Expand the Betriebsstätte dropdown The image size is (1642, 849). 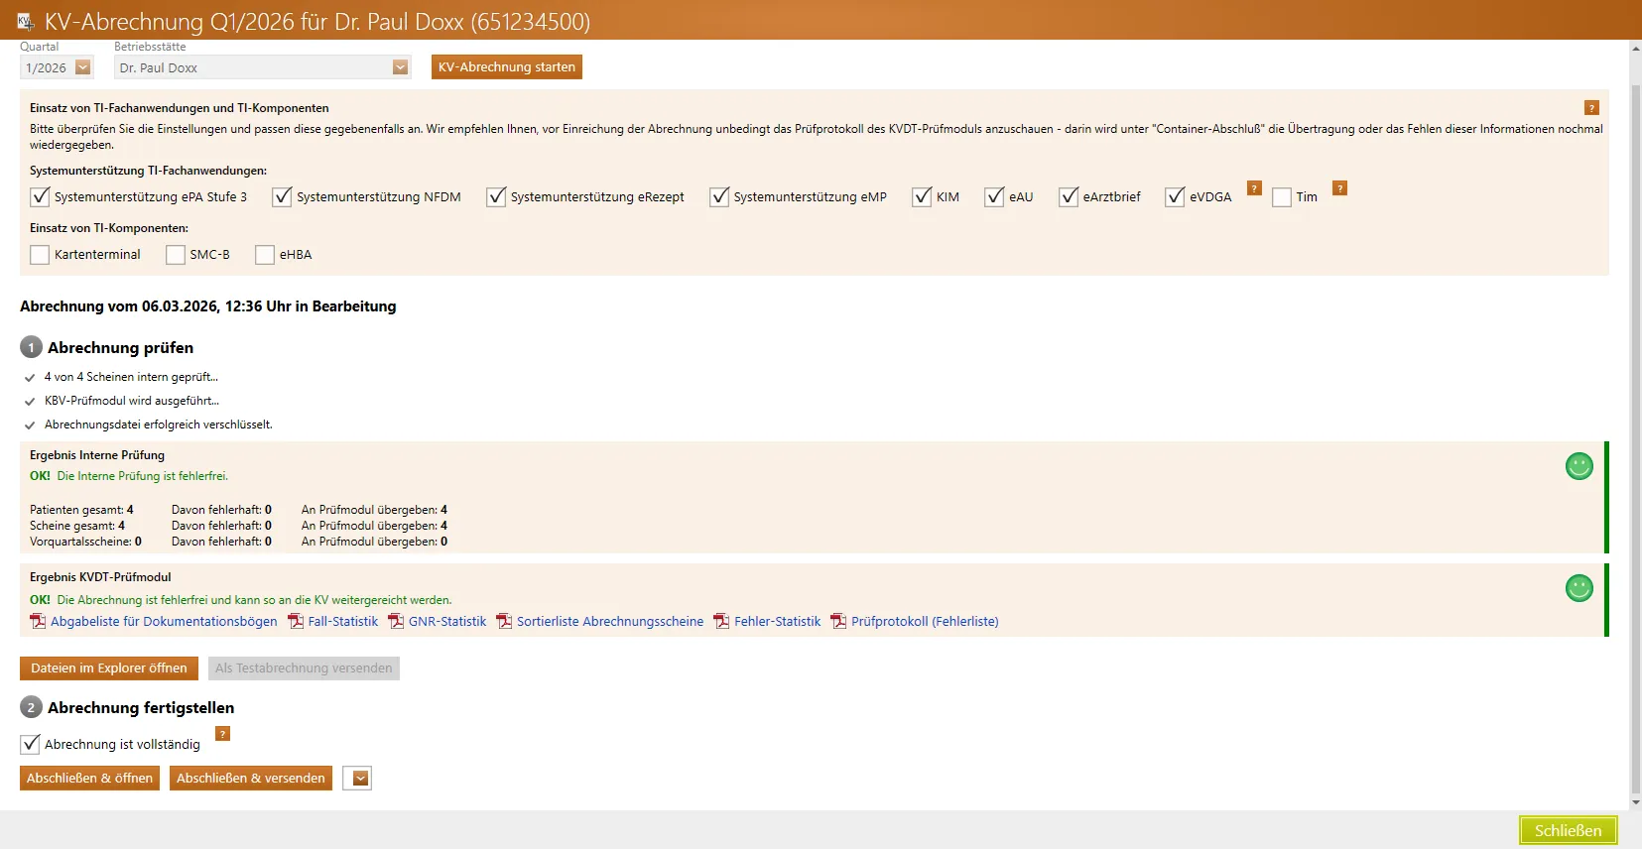pos(400,67)
